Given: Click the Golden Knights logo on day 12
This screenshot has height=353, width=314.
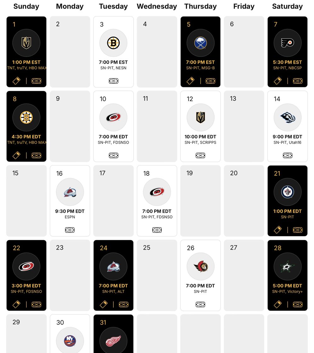Looking at the screenshot, I should 201,118.
